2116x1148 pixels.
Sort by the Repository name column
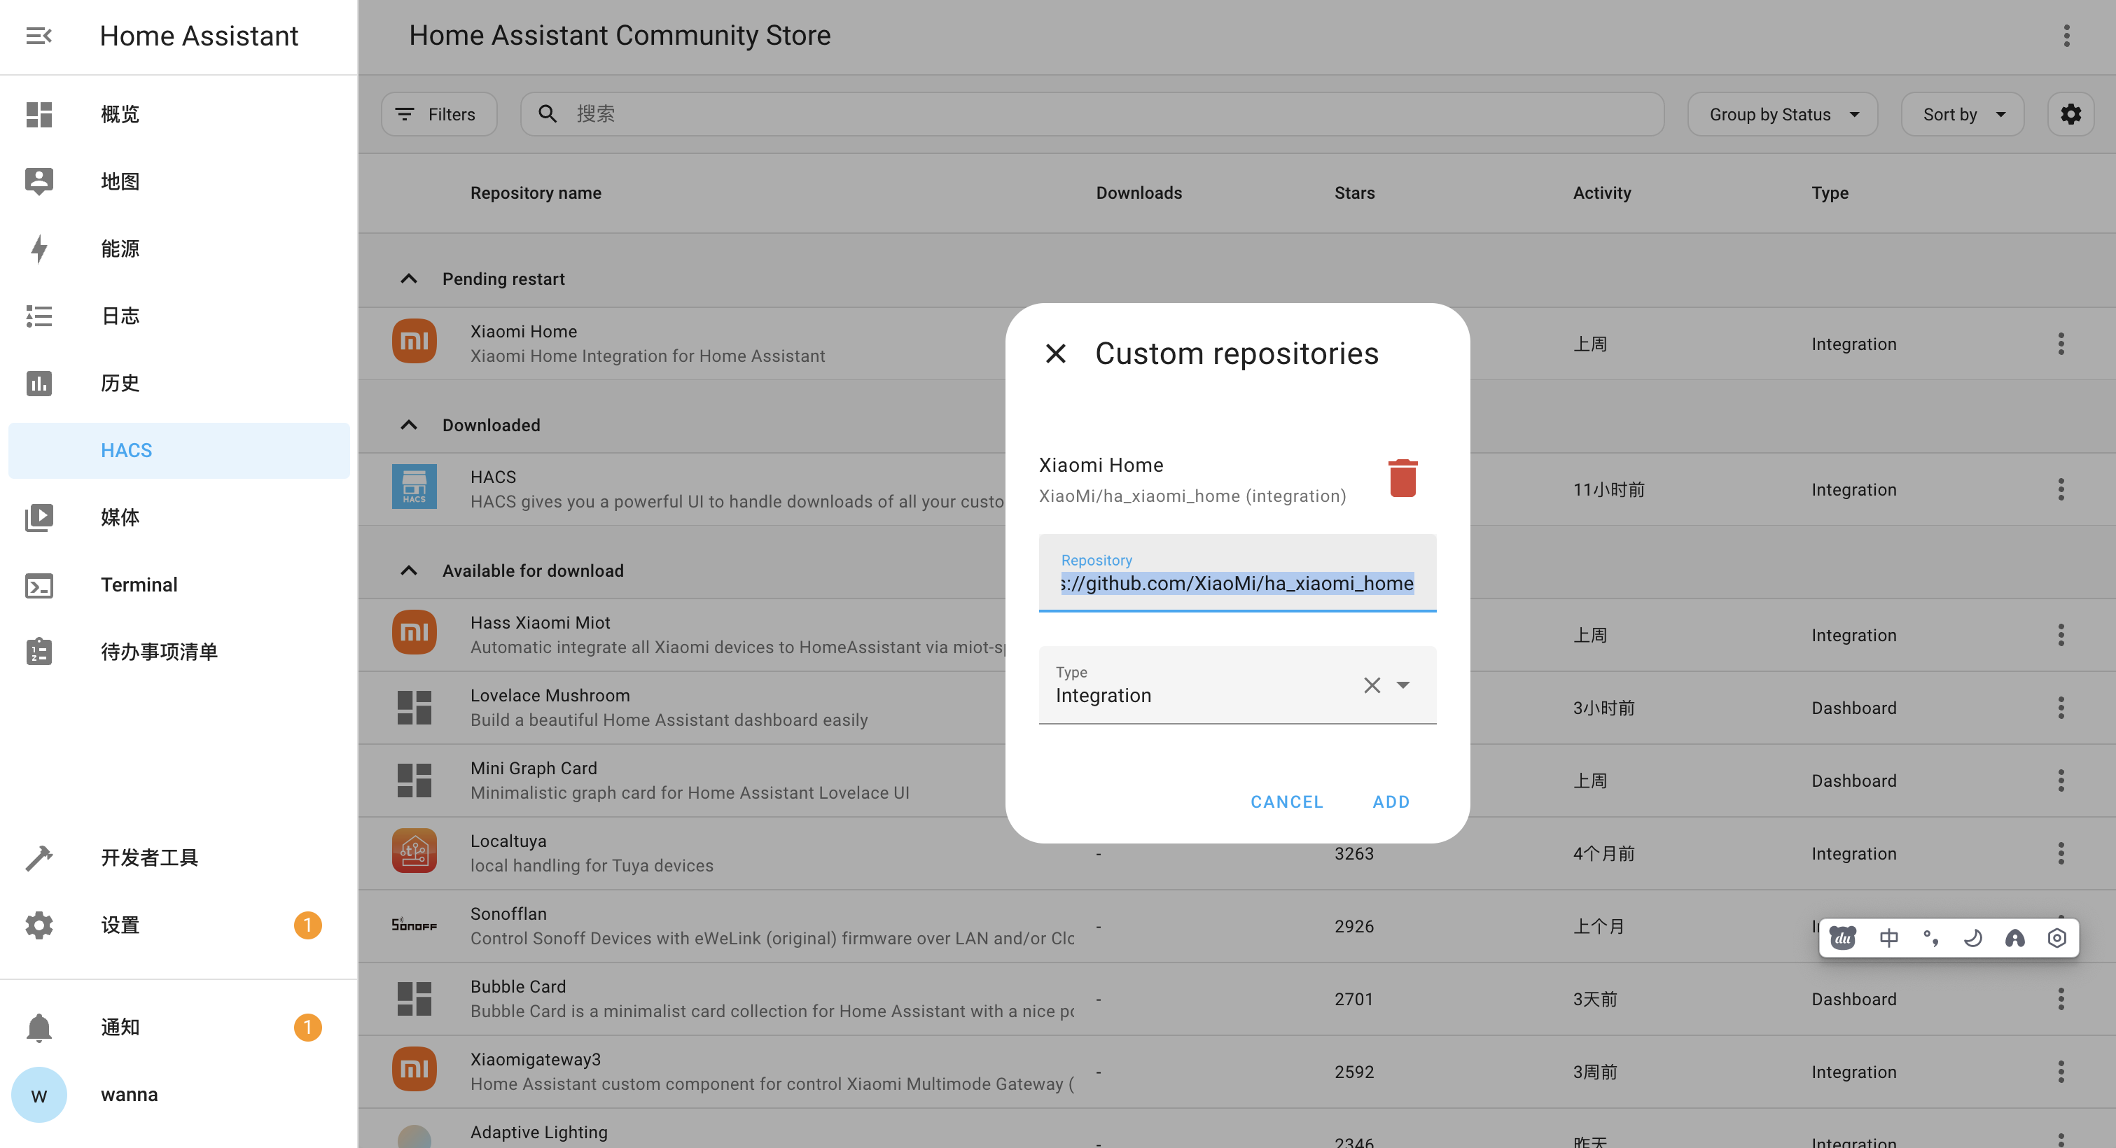click(x=536, y=193)
